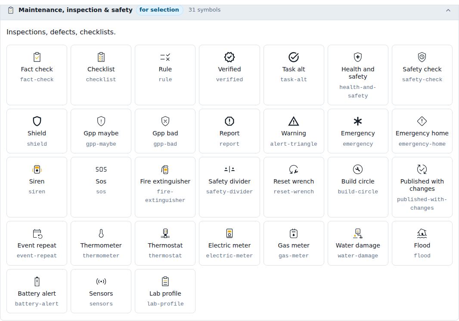The image size is (459, 321).
Task: Select the Reset wrench icon
Action: click(294, 169)
